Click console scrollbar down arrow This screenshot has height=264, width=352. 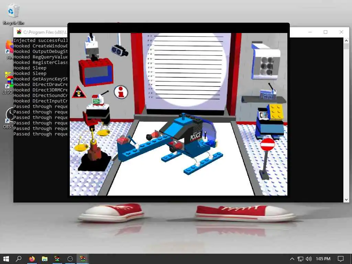point(346,199)
